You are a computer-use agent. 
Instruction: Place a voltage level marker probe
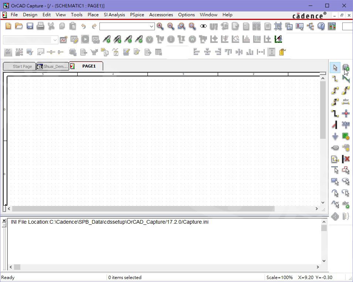click(x=106, y=39)
